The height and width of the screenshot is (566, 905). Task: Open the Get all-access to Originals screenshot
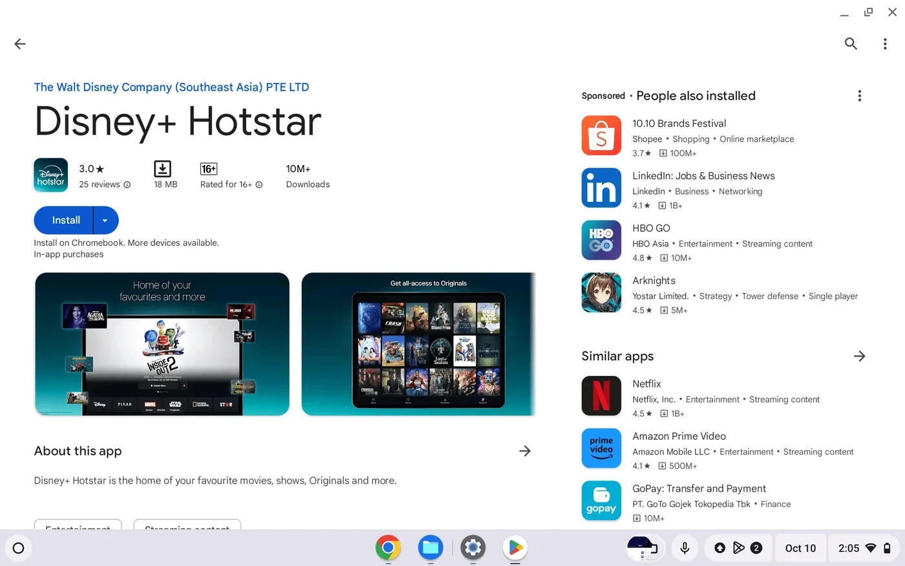pyautogui.click(x=419, y=344)
